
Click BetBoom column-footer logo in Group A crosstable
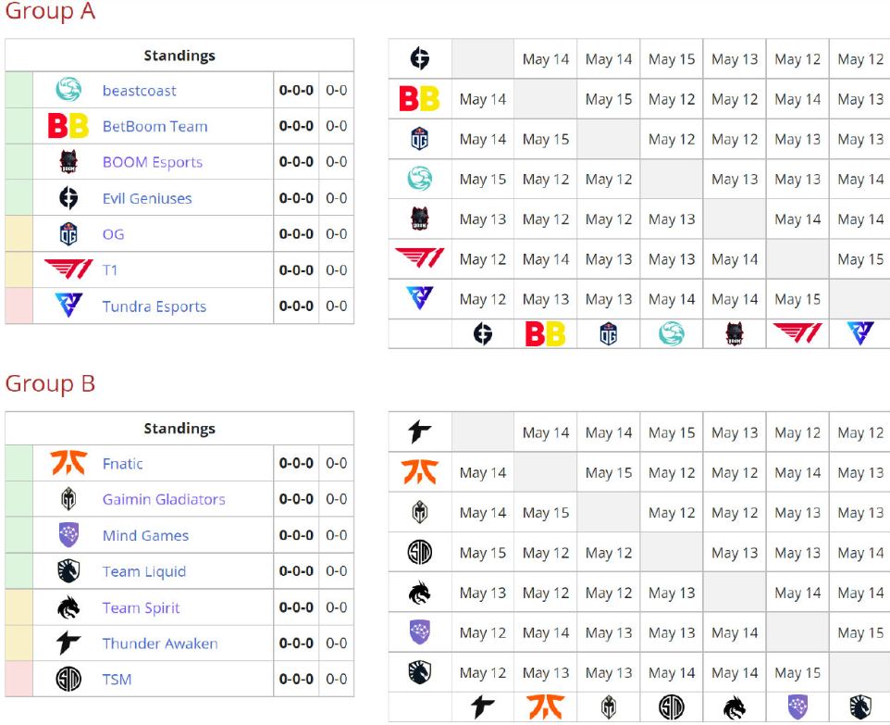coord(546,334)
